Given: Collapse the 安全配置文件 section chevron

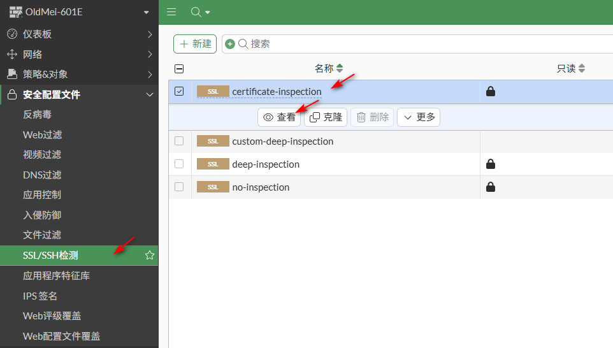Looking at the screenshot, I should [x=149, y=94].
